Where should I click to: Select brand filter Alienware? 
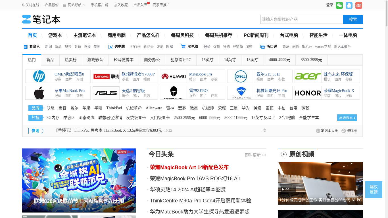[x=154, y=108]
